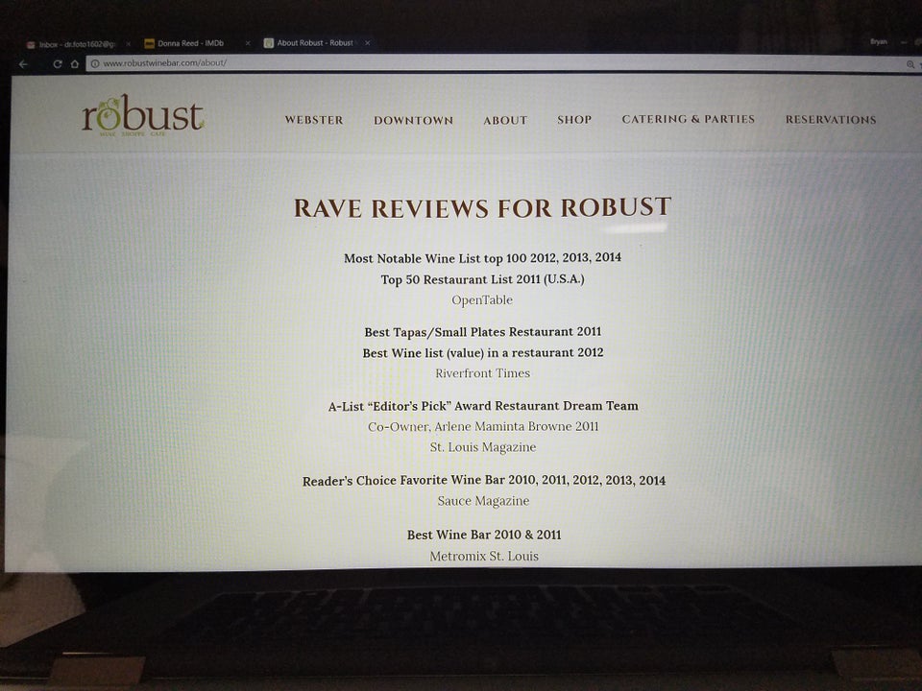Go to the About page link
Image resolution: width=922 pixels, height=691 pixels.
click(x=505, y=120)
